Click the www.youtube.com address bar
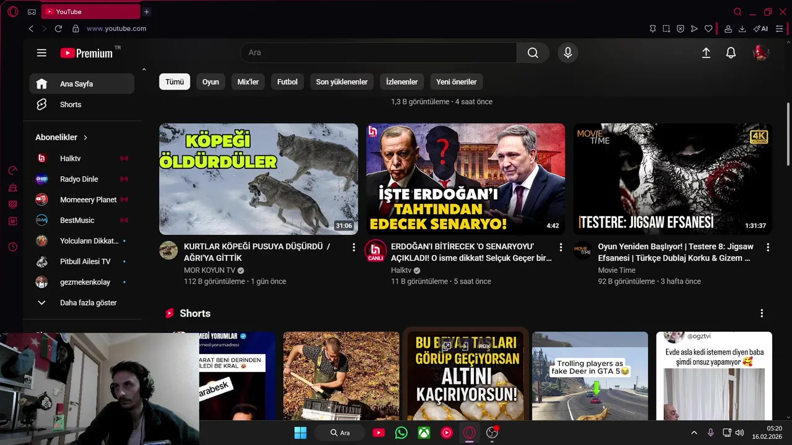This screenshot has width=792, height=445. [116, 28]
